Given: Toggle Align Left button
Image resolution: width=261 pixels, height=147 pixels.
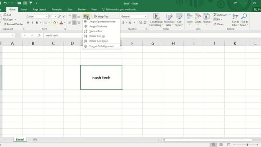Looking at the screenshot, I should coord(70,23).
